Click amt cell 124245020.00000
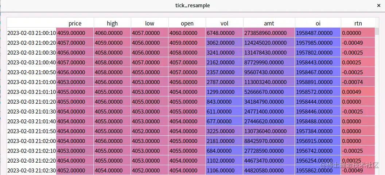Image resolution: width=385 pixels, height=175 pixels. coord(269,43)
